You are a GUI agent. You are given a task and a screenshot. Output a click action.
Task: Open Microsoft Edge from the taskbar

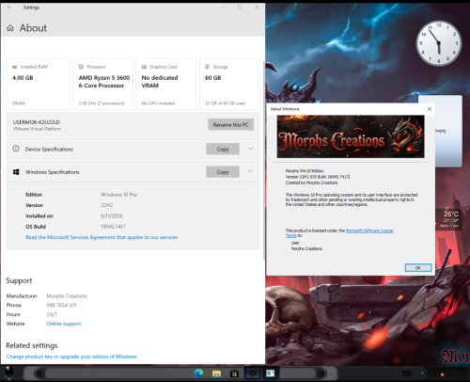click(198, 374)
